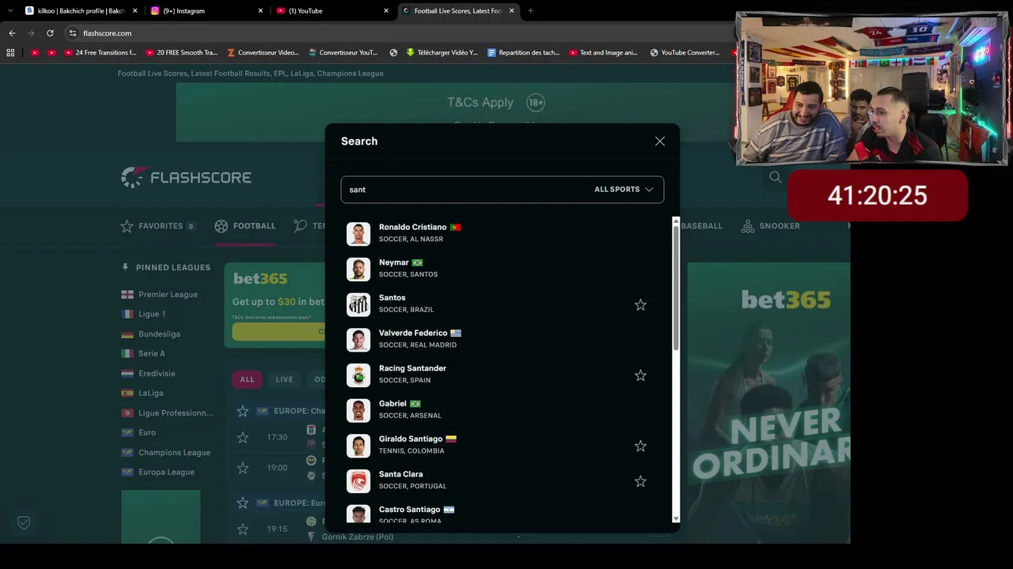Click the flashscore.com address bar
The height and width of the screenshot is (569, 1013).
pyautogui.click(x=396, y=33)
